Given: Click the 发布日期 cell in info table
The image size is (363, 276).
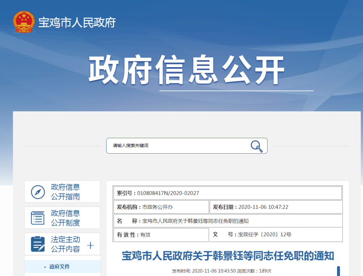Looking at the screenshot, I should tap(263, 207).
